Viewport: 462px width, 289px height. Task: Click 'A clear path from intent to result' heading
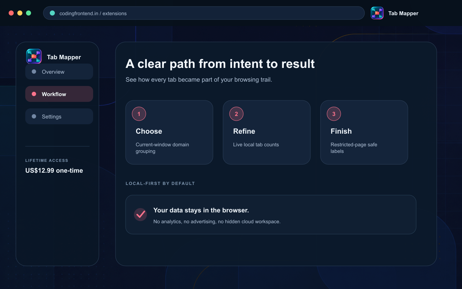pyautogui.click(x=220, y=64)
